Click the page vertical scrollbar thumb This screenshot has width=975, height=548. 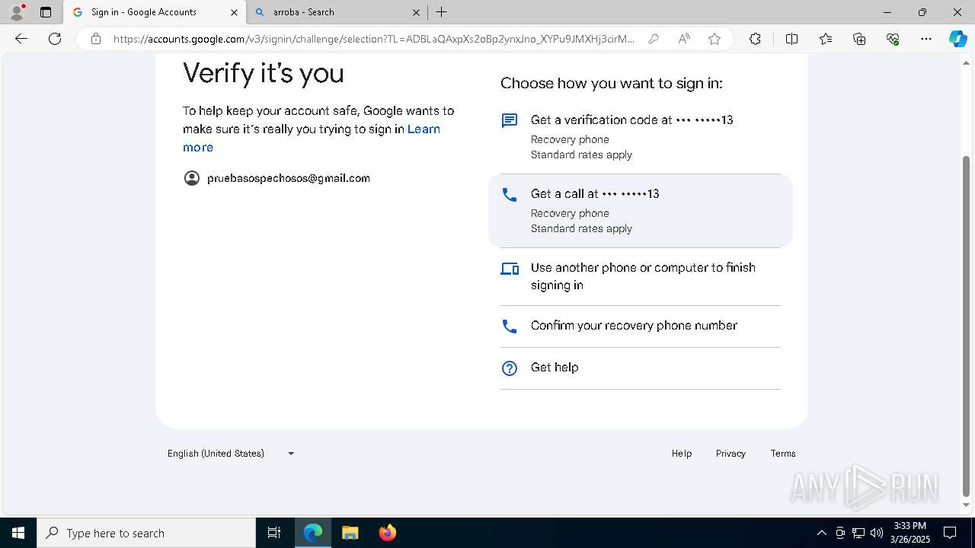tap(967, 326)
